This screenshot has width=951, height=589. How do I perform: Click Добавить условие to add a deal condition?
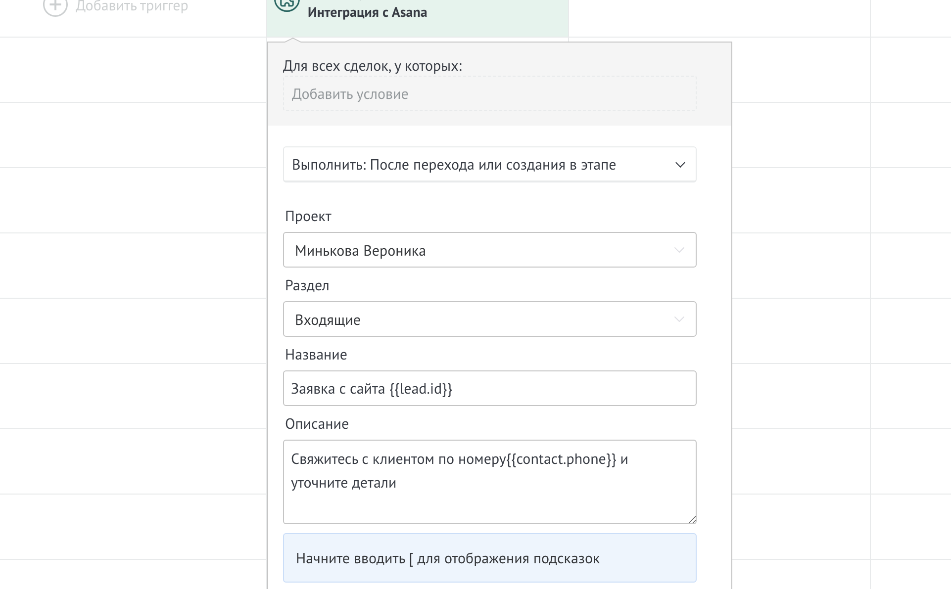coord(489,93)
